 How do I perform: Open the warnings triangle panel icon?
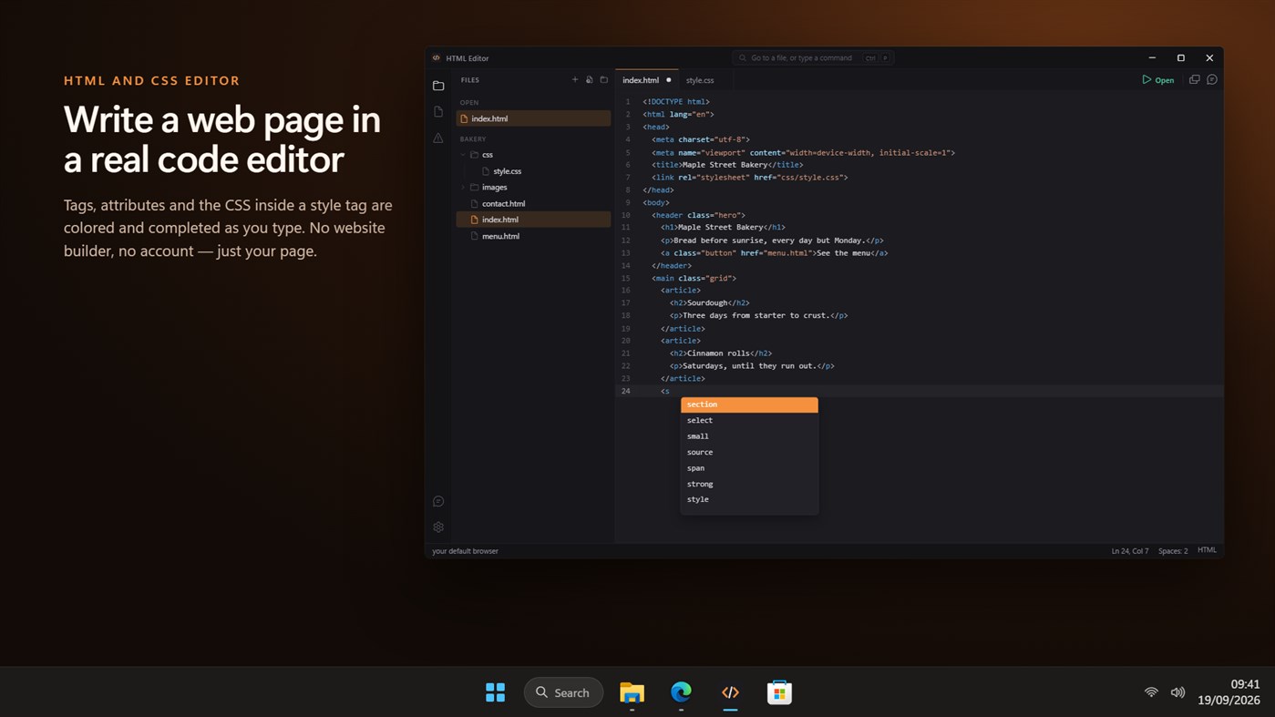click(x=438, y=138)
